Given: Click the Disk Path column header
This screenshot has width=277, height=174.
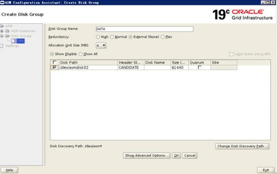Looking at the screenshot, I should pyautogui.click(x=88, y=62).
